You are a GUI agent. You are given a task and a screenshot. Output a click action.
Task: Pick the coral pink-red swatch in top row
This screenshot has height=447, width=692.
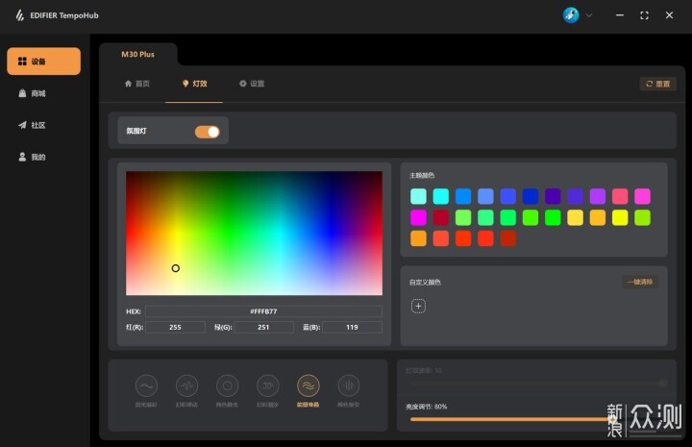pos(620,196)
